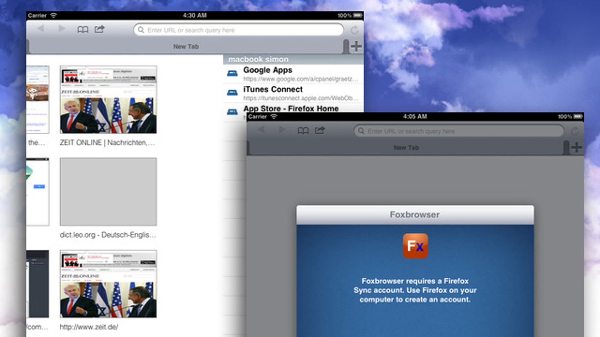This screenshot has width=600, height=337.
Task: Click URL search field in rear window
Action: [238, 30]
